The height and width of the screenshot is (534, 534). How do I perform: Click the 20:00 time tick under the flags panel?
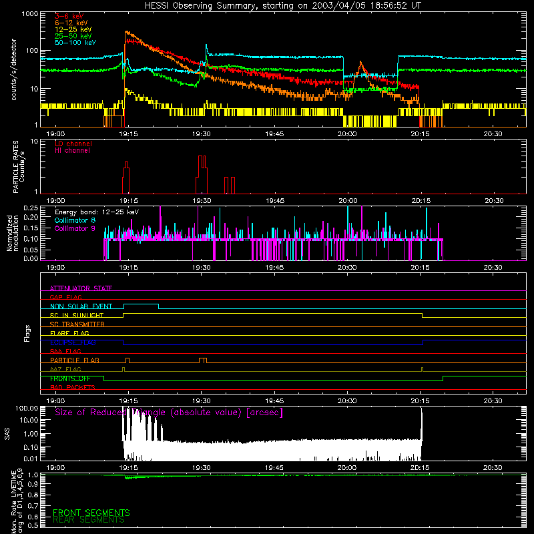pos(347,401)
